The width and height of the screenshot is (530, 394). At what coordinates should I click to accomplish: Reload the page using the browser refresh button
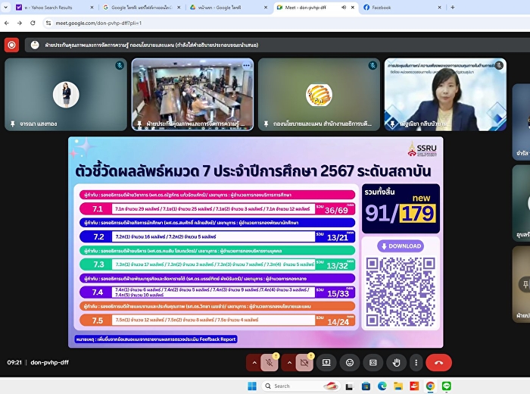click(33, 23)
